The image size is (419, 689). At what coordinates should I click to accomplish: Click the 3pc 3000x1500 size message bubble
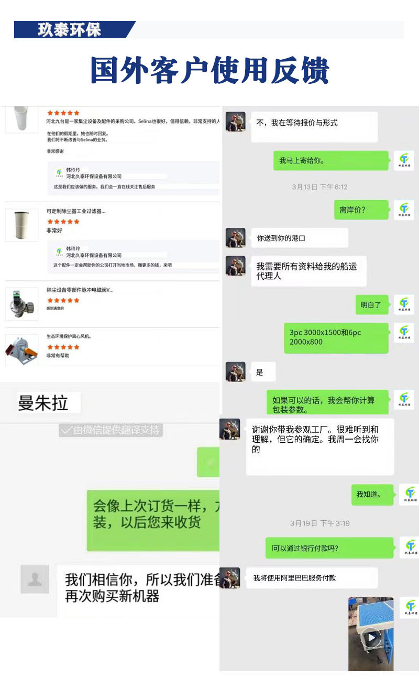(x=336, y=337)
